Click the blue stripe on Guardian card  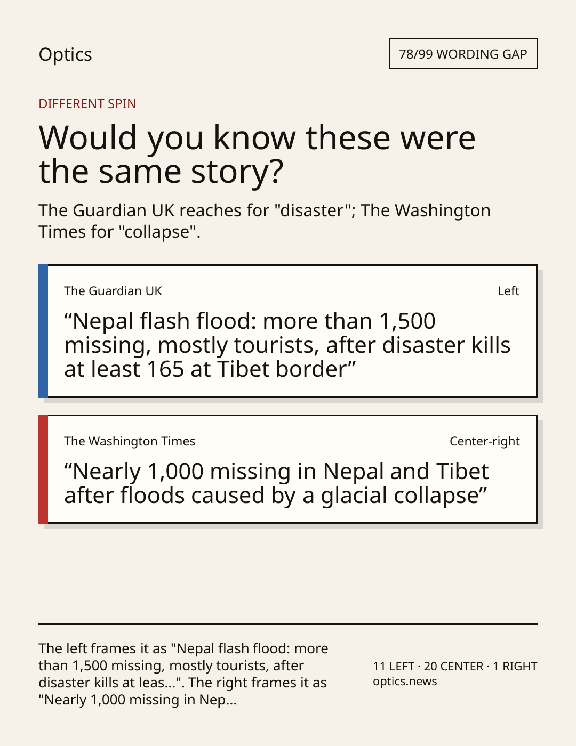point(43,331)
